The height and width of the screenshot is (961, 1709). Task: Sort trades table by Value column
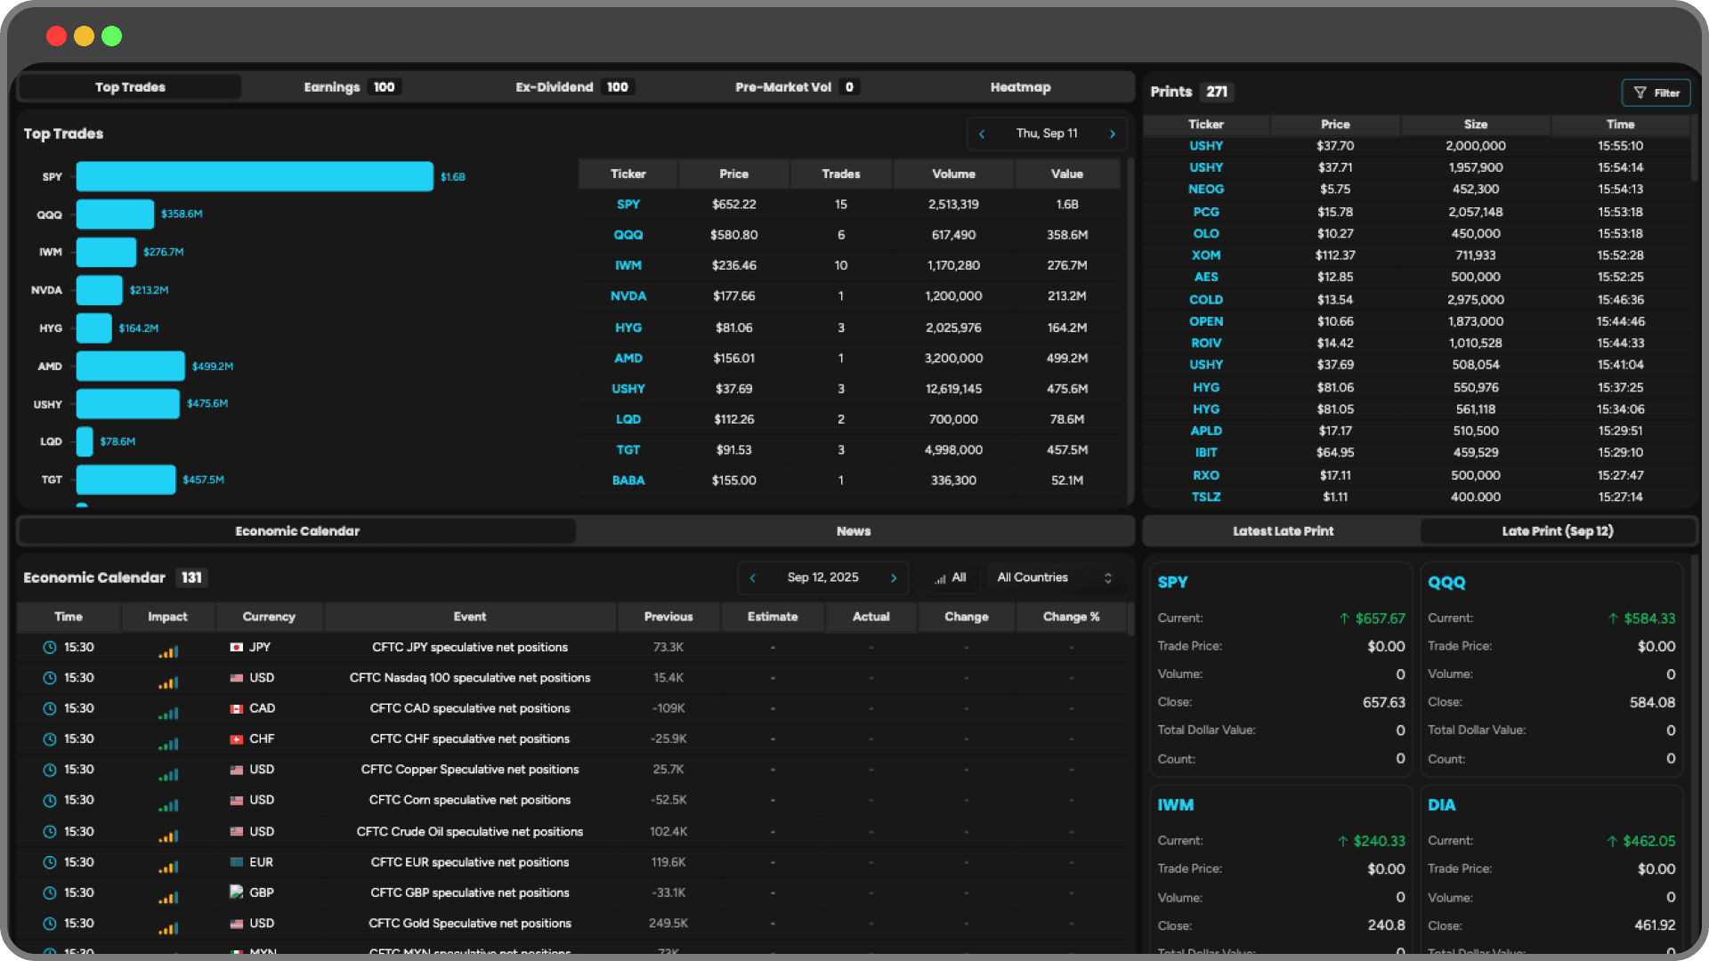1067,174
